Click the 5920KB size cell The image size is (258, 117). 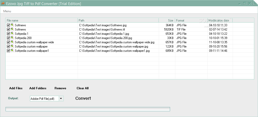[169, 29]
